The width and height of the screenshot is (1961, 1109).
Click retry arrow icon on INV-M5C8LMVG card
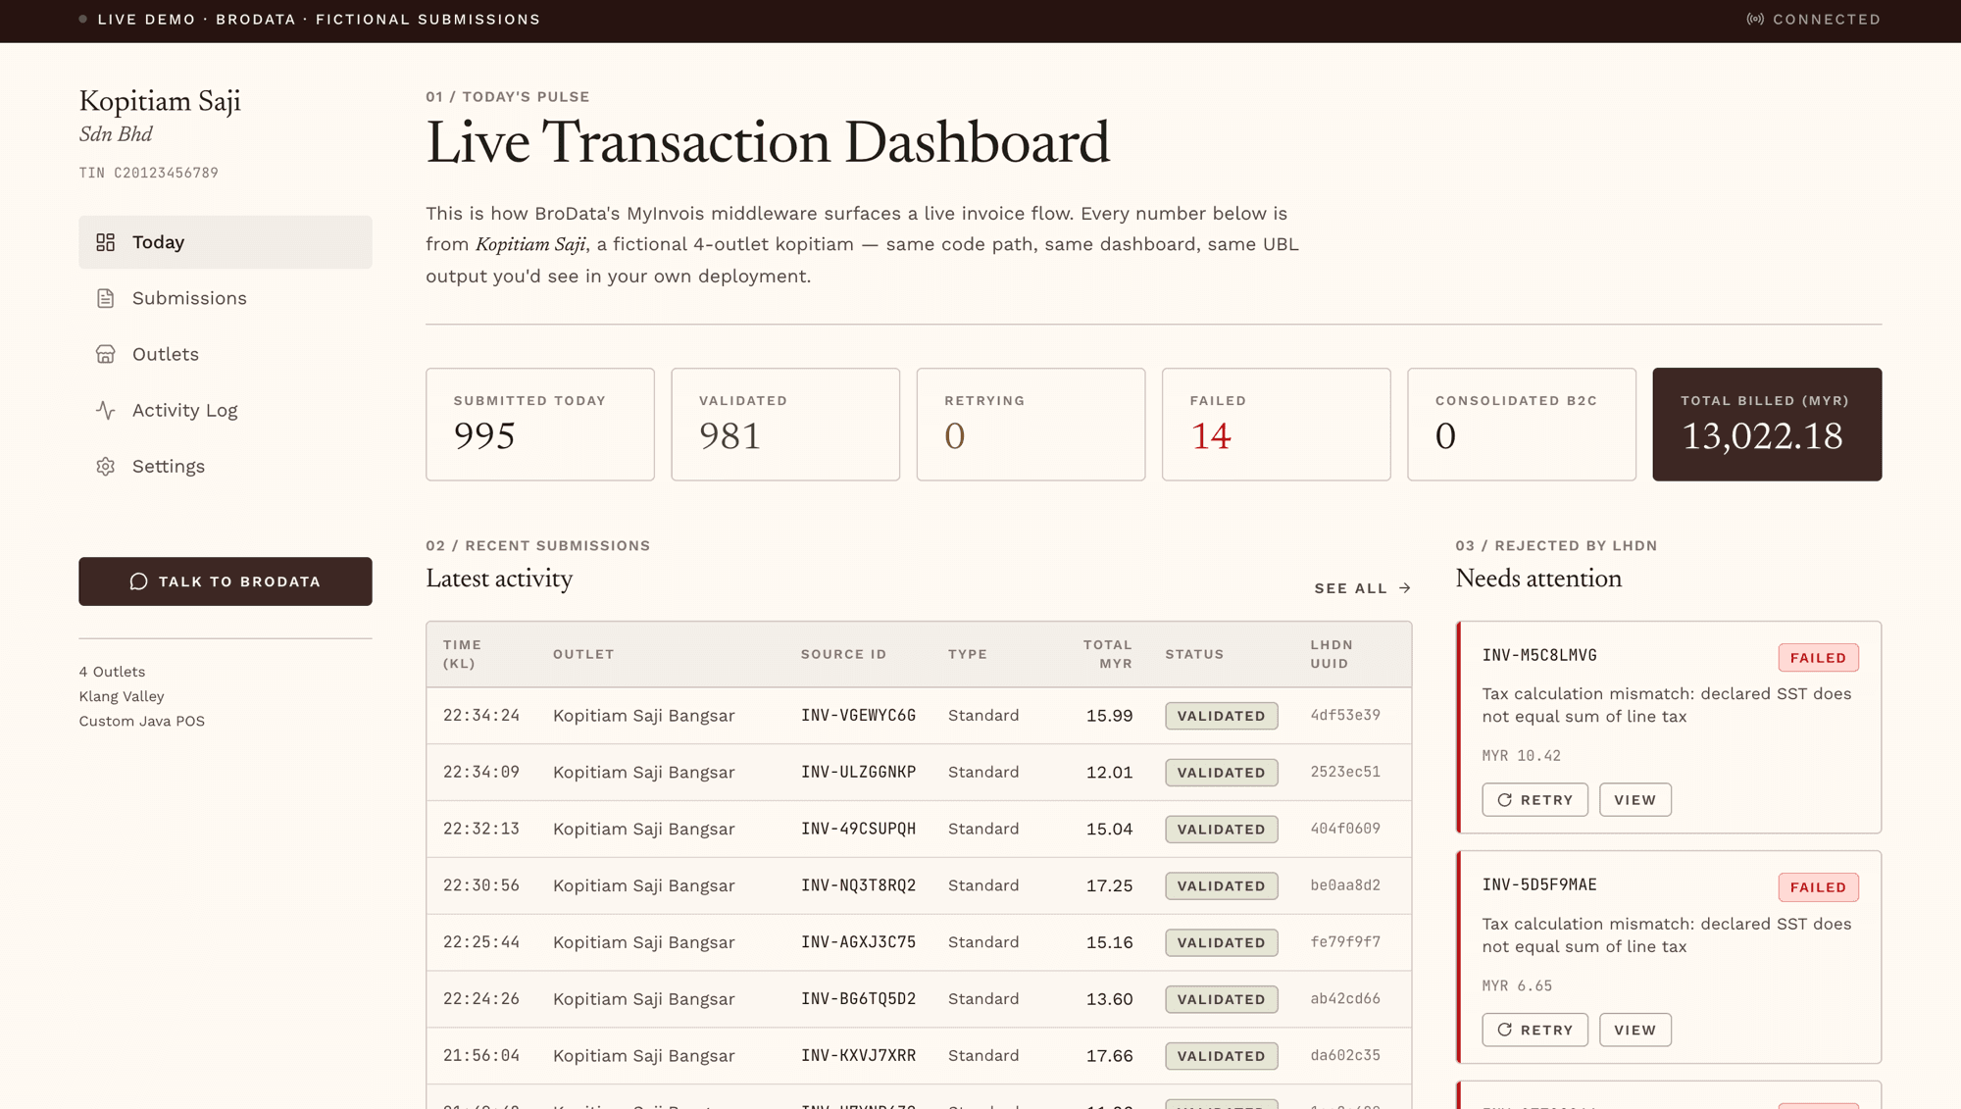[1505, 800]
